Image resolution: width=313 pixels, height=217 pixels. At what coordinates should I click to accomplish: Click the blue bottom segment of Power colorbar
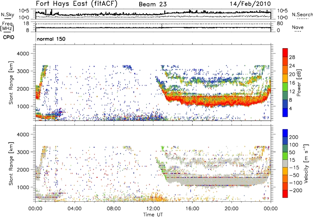click(x=285, y=112)
